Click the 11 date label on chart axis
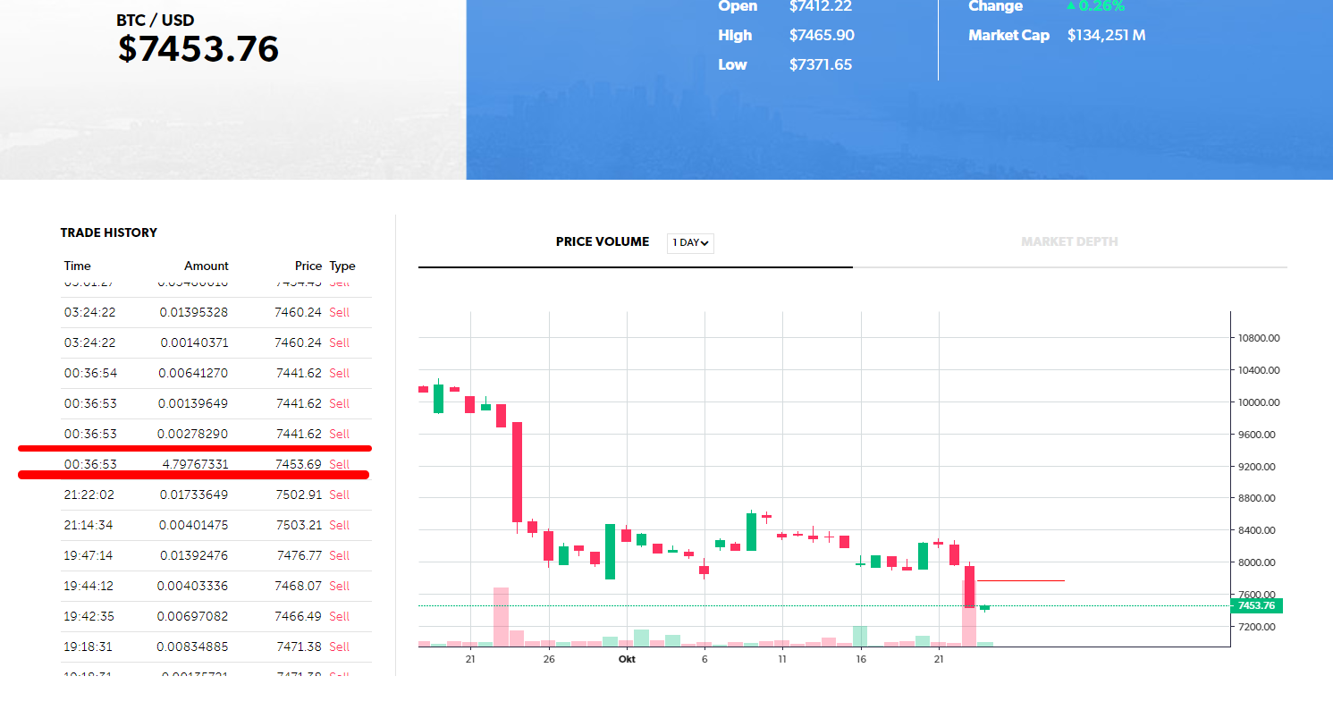1333x710 pixels. (782, 659)
